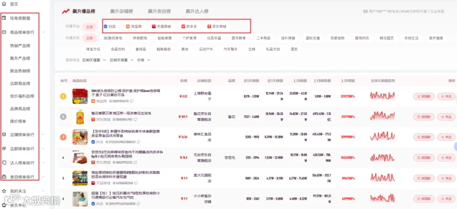Expand the 店铺榜单排行 chevron

coord(43,135)
